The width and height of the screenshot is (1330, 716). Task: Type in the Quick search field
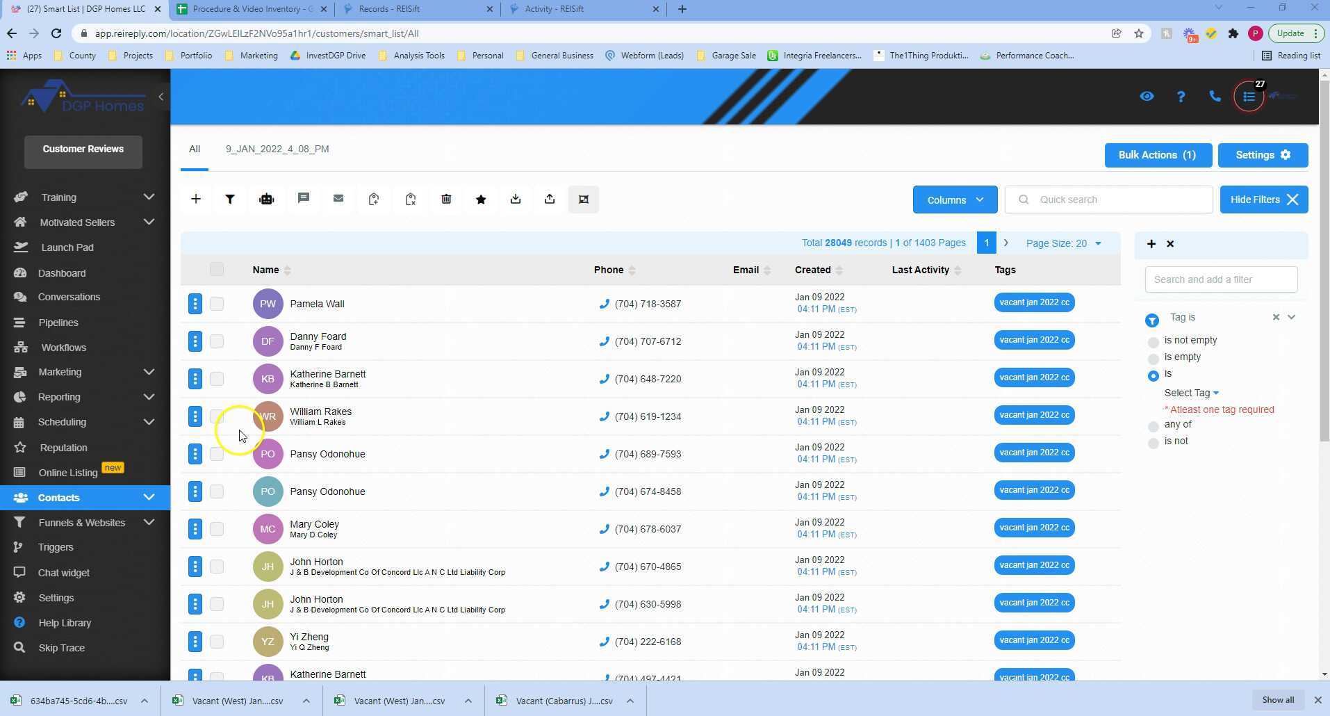[x=1108, y=200]
